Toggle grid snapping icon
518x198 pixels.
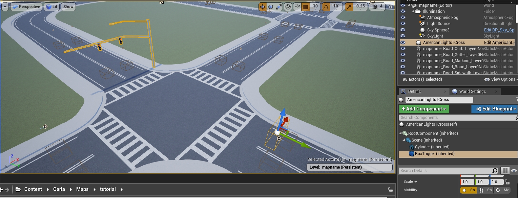305,6
